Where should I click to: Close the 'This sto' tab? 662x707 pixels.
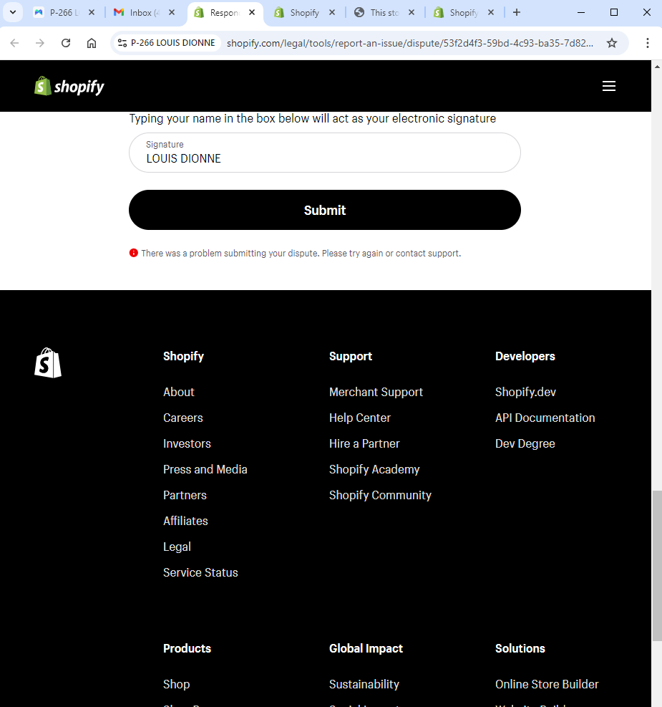coord(412,13)
